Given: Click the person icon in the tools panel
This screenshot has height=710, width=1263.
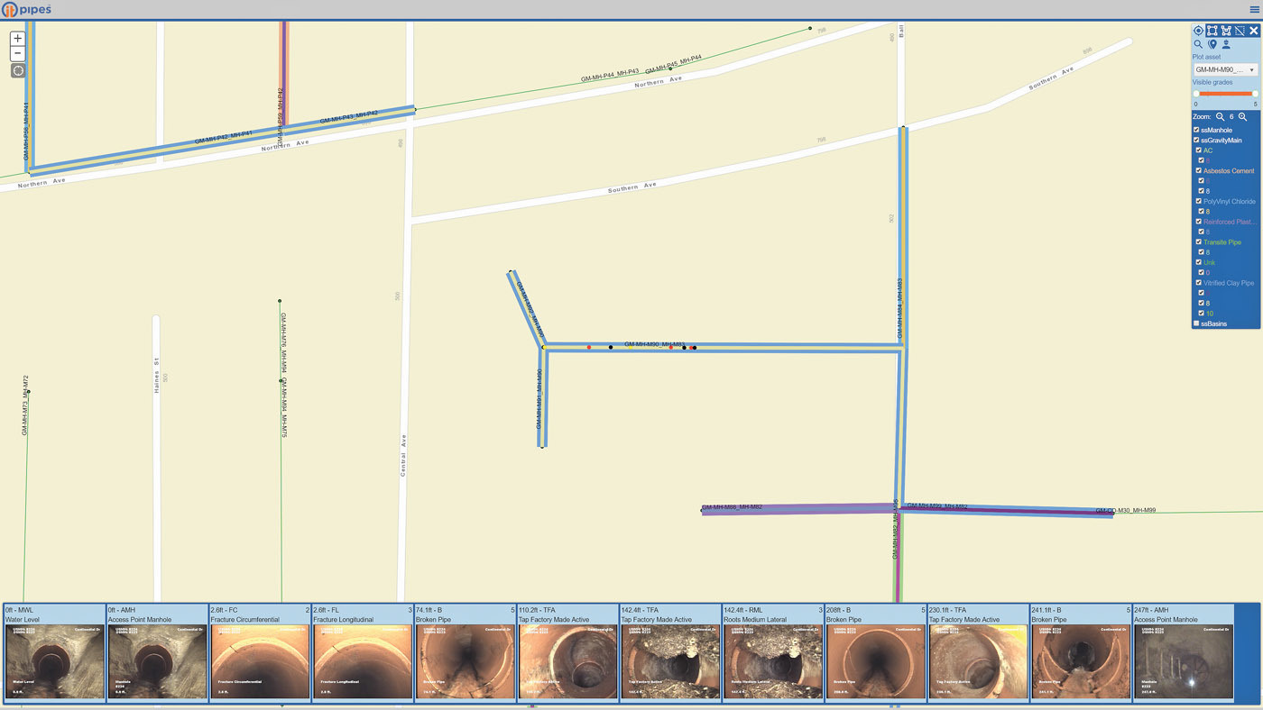Looking at the screenshot, I should pos(1226,44).
